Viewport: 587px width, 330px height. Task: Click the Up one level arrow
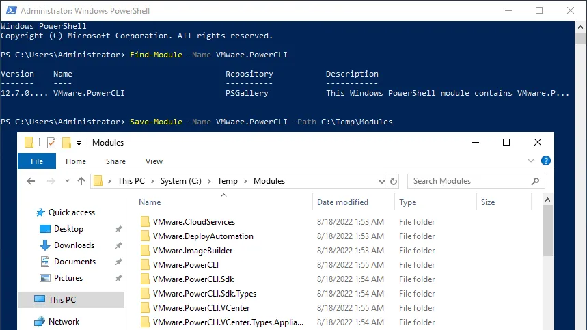81,181
